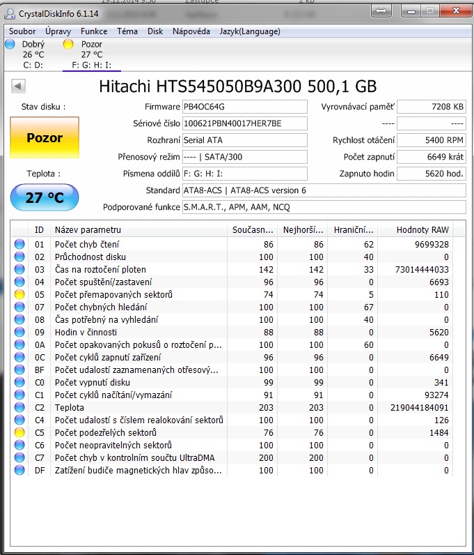Select the Počet podezřelých sektorů row text
This screenshot has height=555, width=474.
coord(105,432)
